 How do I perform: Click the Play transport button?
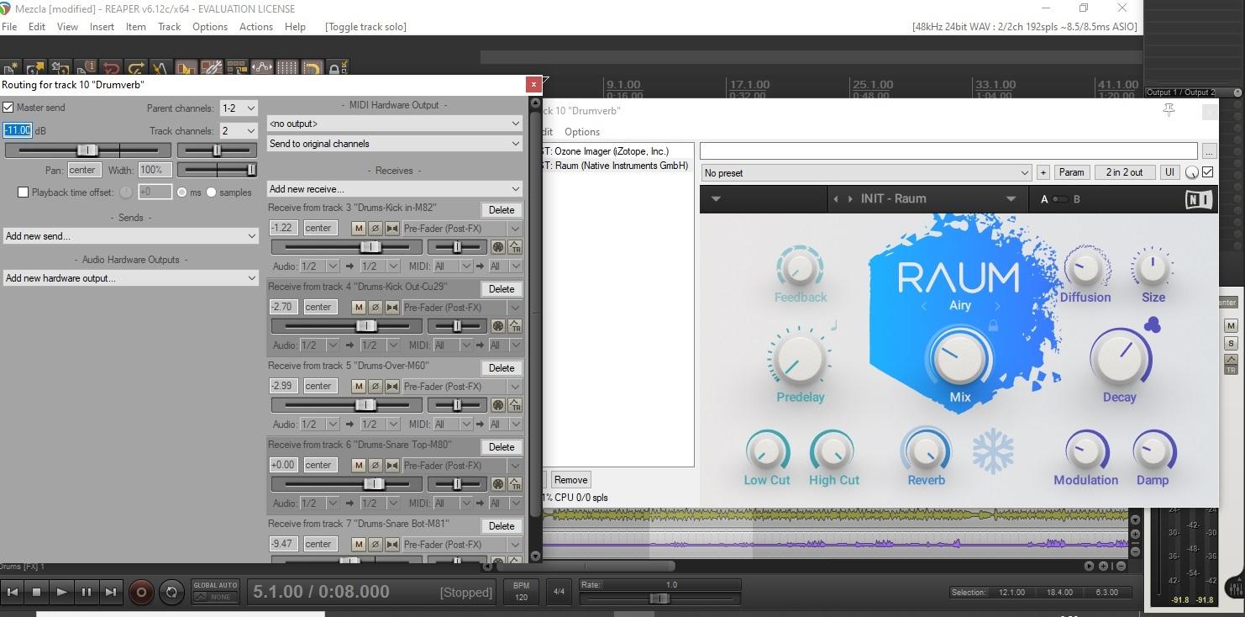click(61, 593)
